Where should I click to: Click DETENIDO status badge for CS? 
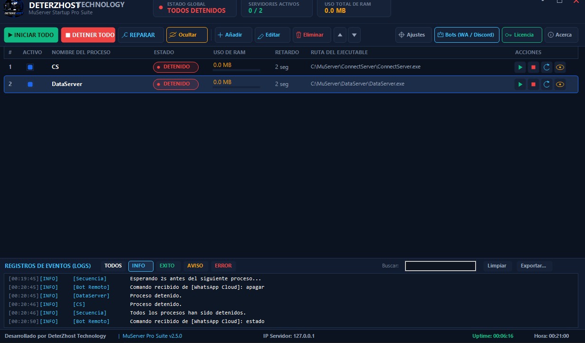(x=176, y=67)
